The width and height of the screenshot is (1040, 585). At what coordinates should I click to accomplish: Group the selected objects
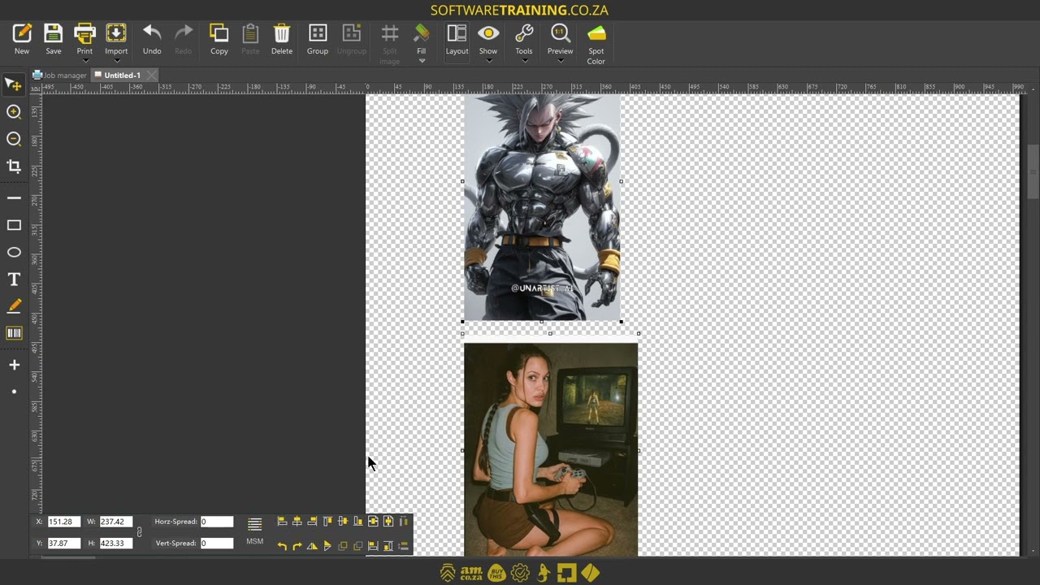point(318,39)
